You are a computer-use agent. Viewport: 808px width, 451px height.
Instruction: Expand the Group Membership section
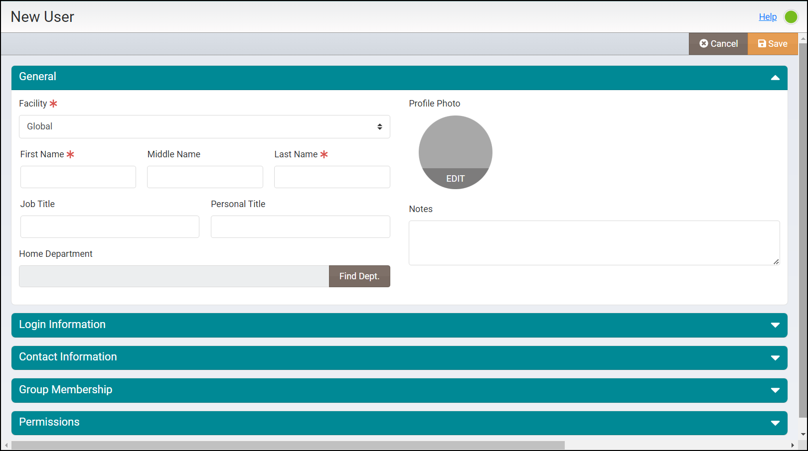pos(776,390)
